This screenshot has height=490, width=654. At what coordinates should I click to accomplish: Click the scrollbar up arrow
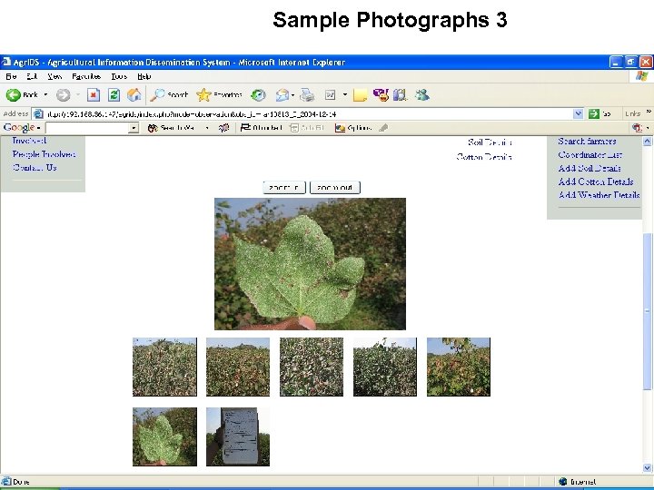pyautogui.click(x=648, y=142)
